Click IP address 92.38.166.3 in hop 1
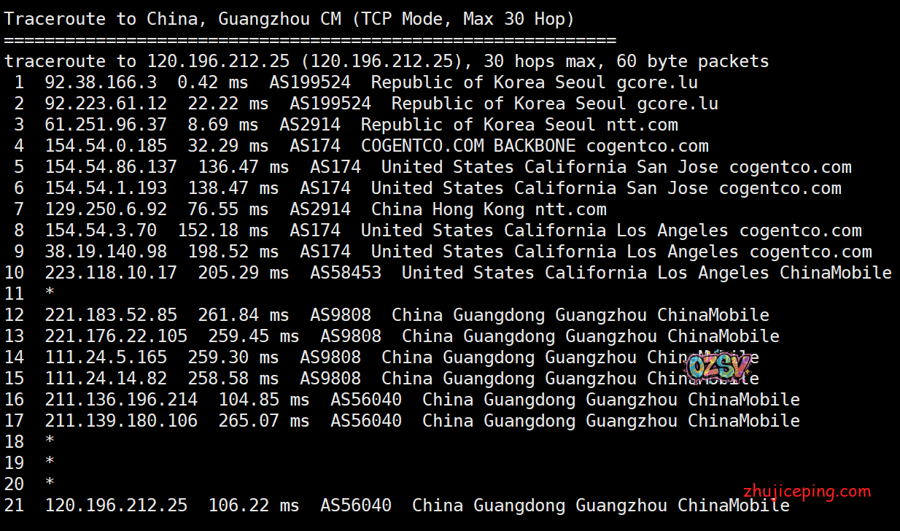The image size is (900, 531). pos(101,82)
